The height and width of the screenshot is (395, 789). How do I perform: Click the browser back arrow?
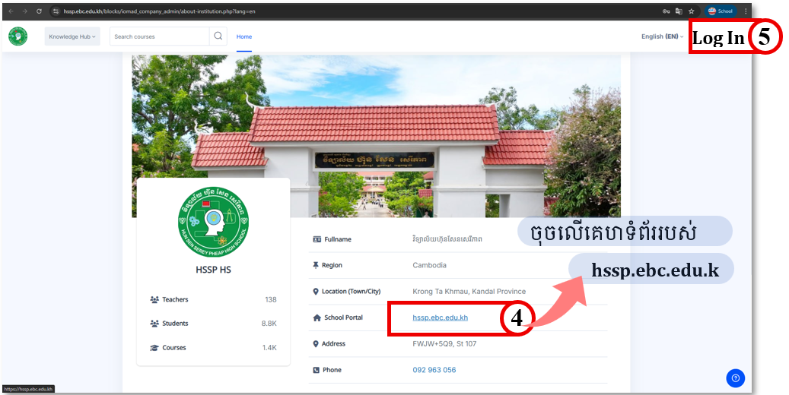pyautogui.click(x=11, y=11)
